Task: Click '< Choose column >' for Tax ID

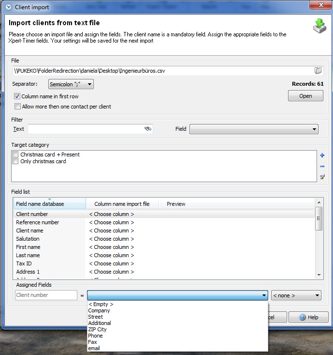Action: (112, 263)
